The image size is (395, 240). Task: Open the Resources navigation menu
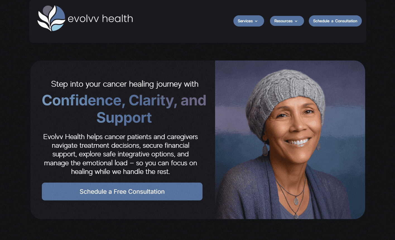pos(287,21)
